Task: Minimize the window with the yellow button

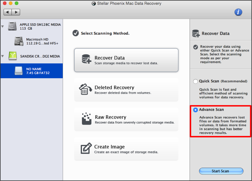Action: pyautogui.click(x=11, y=3)
